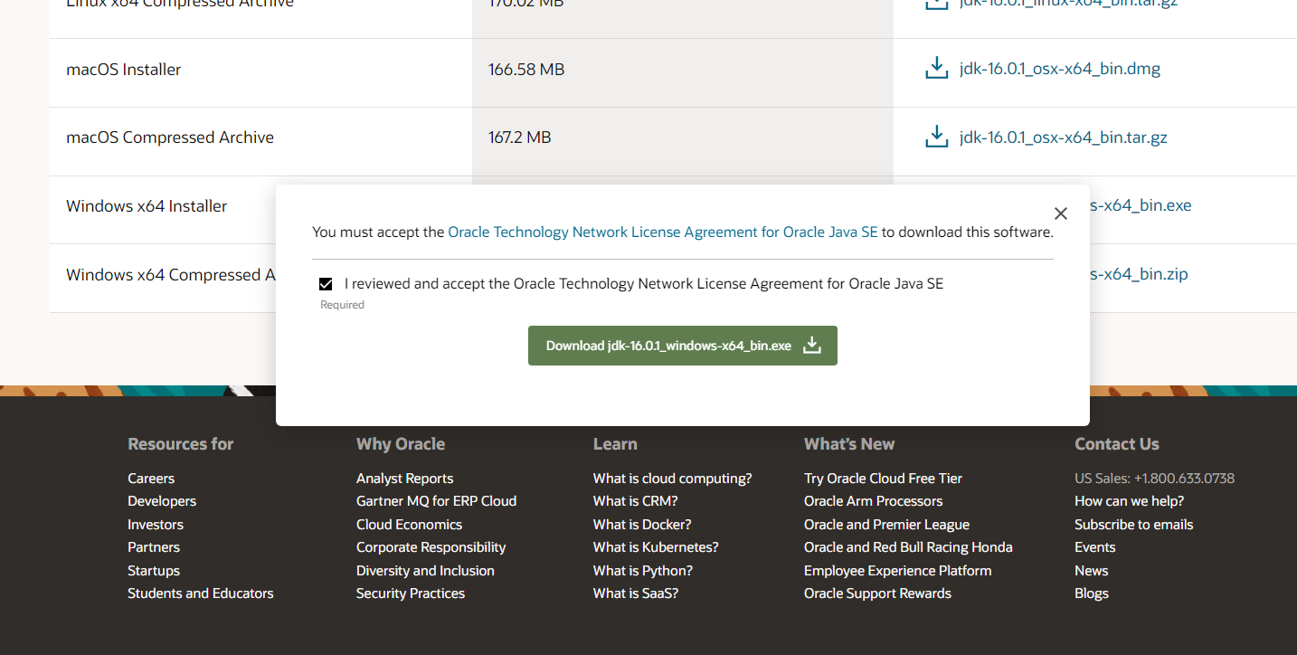Screen dimensions: 1297x655
Task: Open Startups footer link
Action: point(154,571)
